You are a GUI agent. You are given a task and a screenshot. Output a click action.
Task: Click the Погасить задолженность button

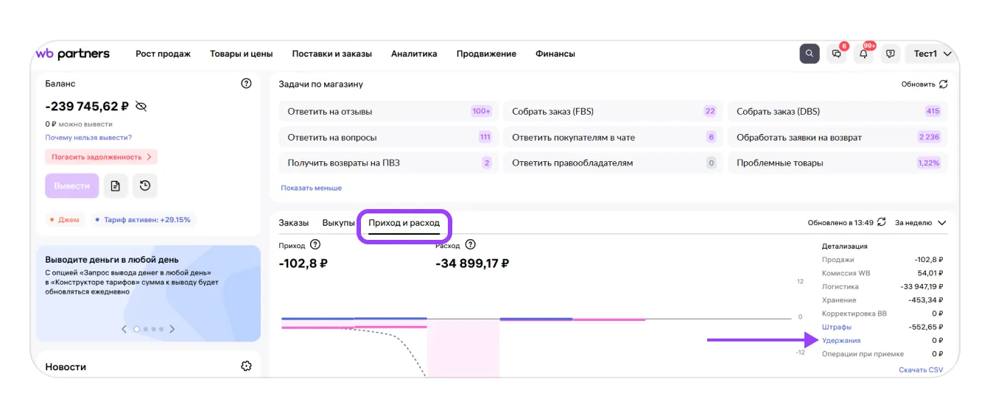coord(101,157)
